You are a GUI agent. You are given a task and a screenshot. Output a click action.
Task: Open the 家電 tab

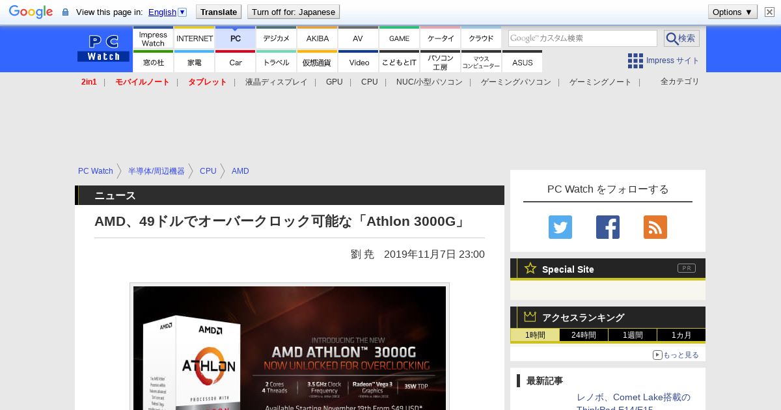pyautogui.click(x=195, y=62)
